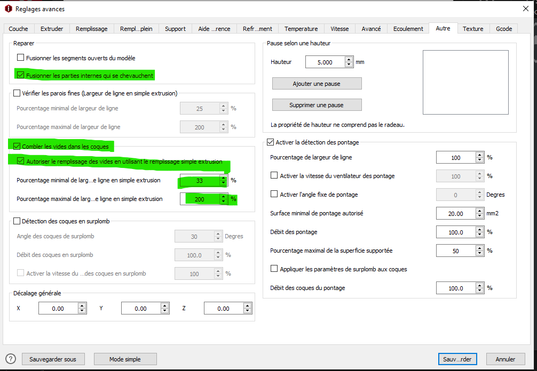Image resolution: width=537 pixels, height=371 pixels.
Task: Open the Support tab
Action: click(175, 29)
